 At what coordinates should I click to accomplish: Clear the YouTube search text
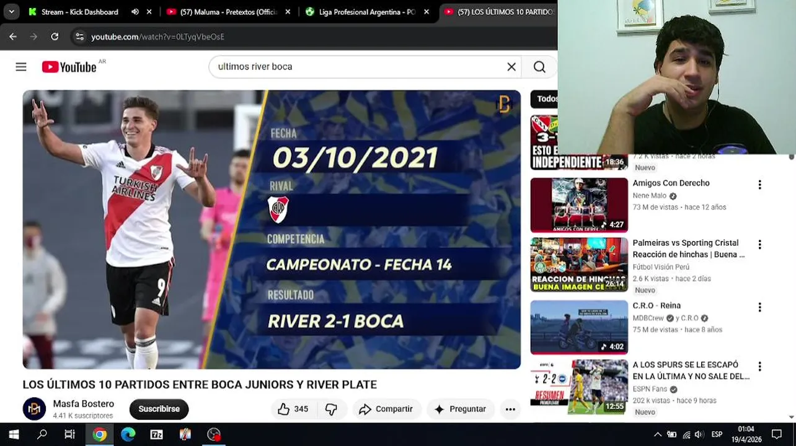(x=511, y=67)
